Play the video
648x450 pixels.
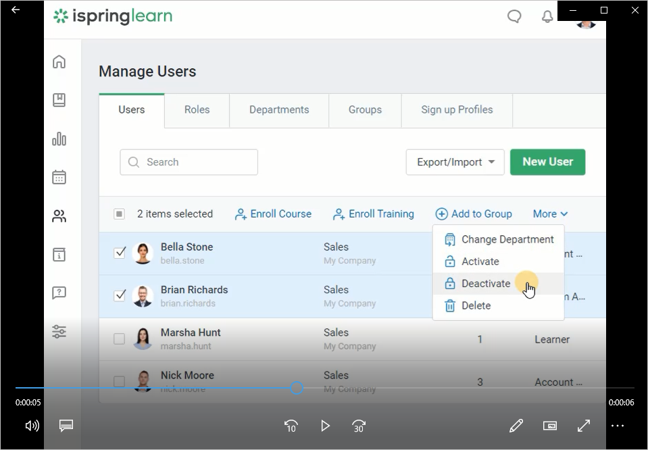pos(325,426)
